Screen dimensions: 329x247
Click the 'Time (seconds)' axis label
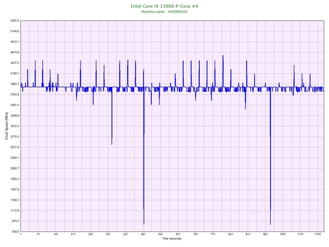click(172, 239)
